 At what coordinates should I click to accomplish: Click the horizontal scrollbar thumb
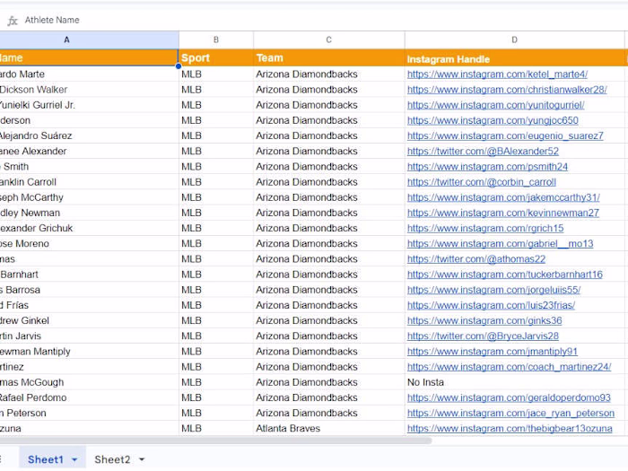(215, 440)
